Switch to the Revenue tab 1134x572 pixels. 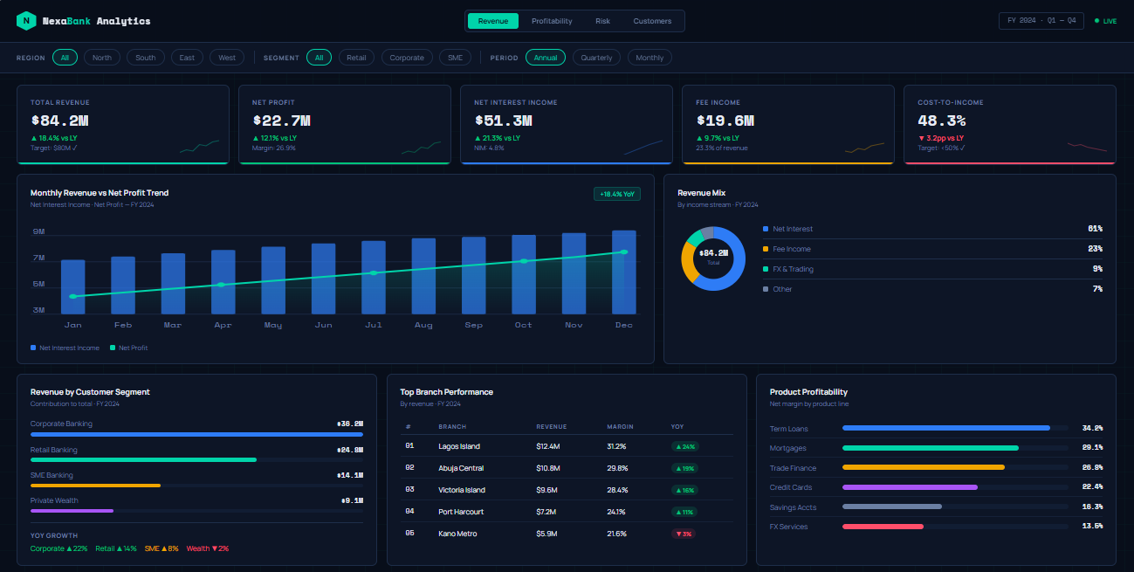pyautogui.click(x=493, y=21)
